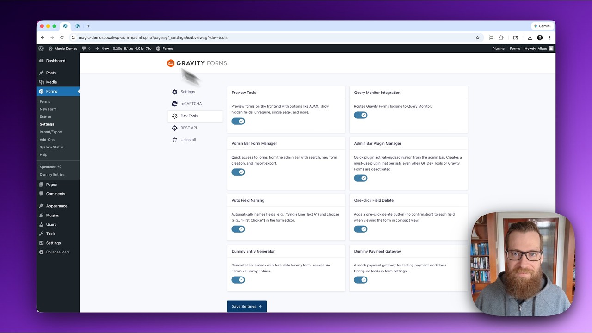This screenshot has height=333, width=592.
Task: Open Settings under Forms submenu
Action: [47, 124]
